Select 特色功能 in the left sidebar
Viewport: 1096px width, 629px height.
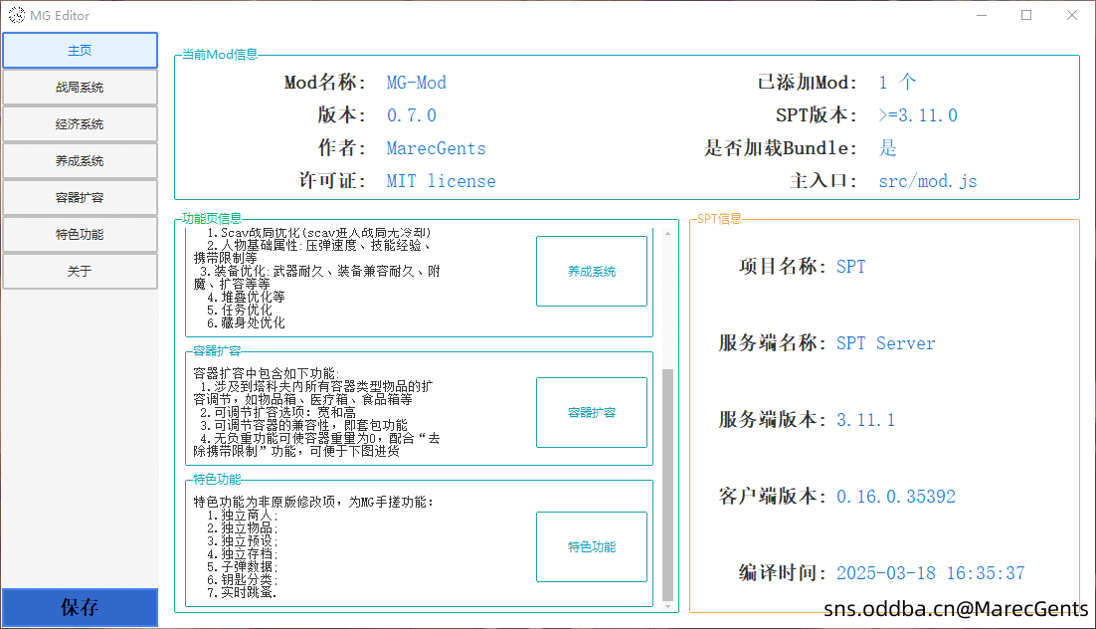[x=80, y=235]
